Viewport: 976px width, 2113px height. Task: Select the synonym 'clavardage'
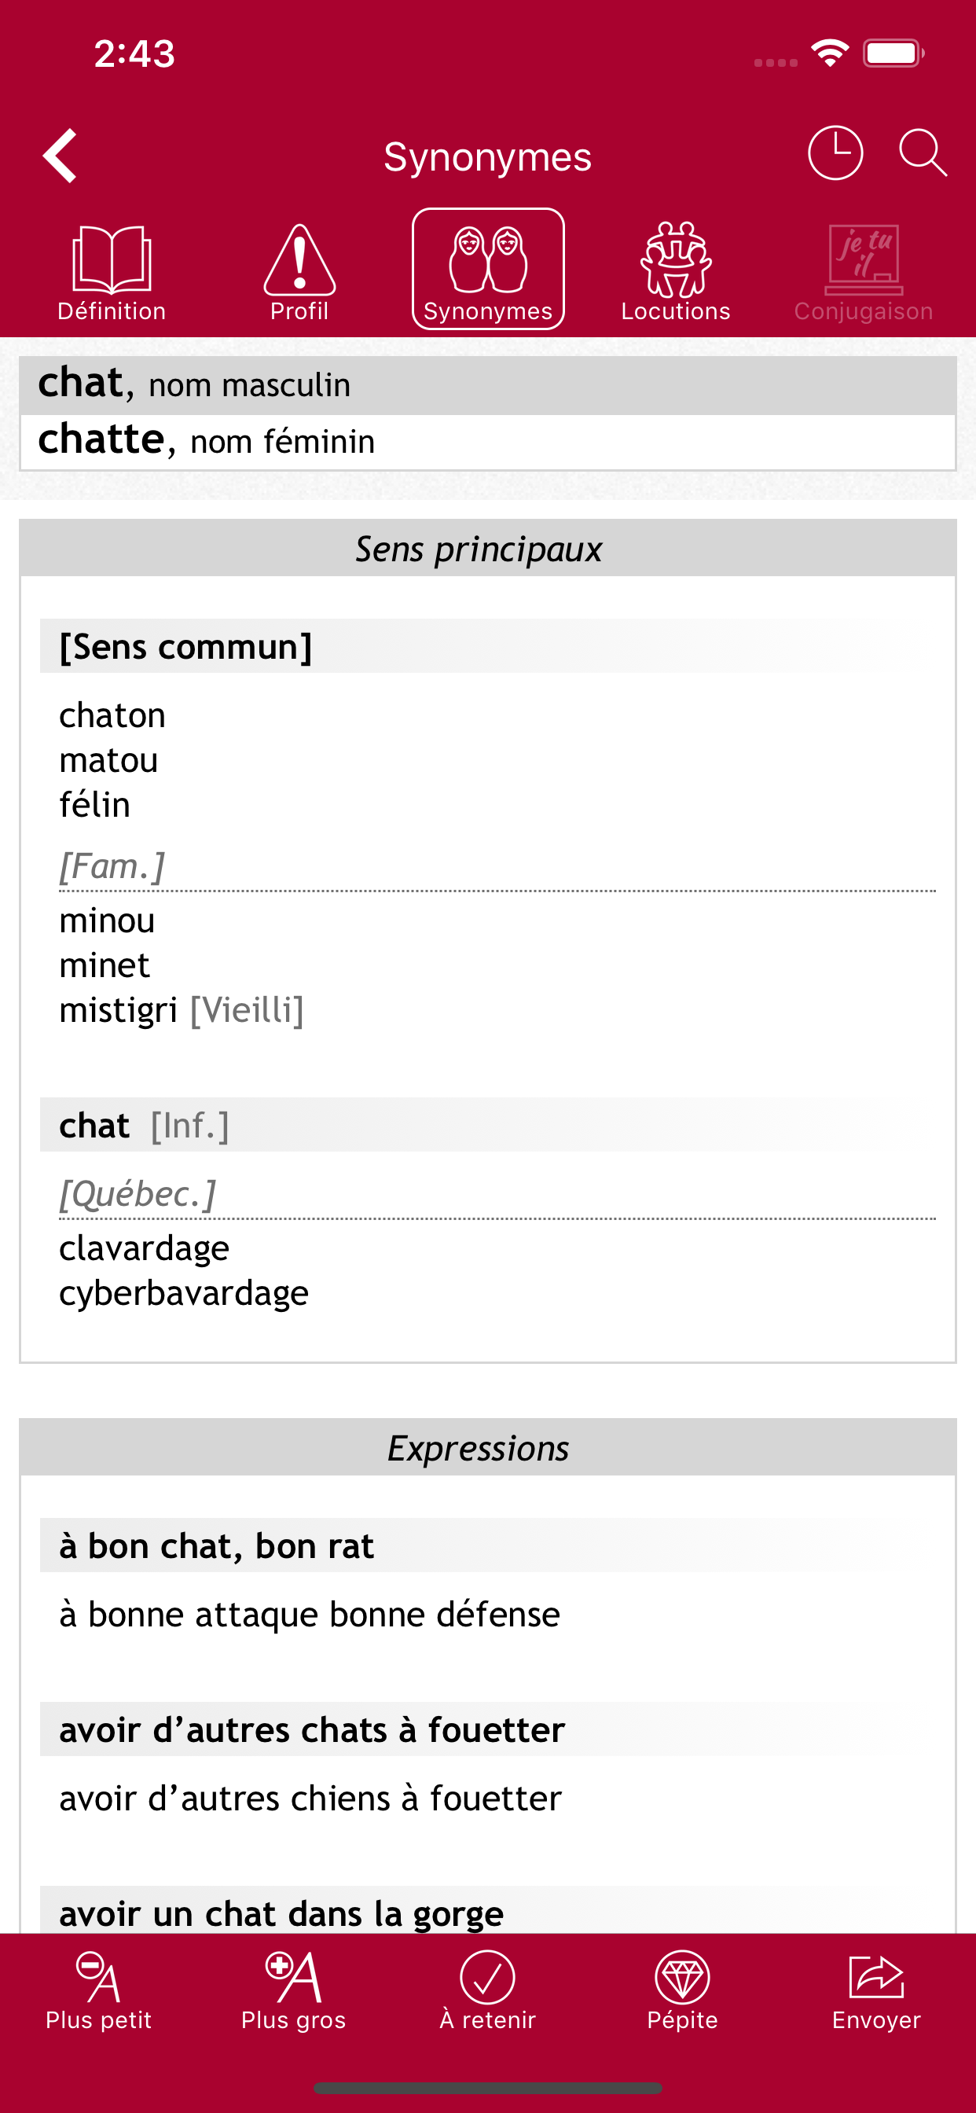pyautogui.click(x=144, y=1248)
